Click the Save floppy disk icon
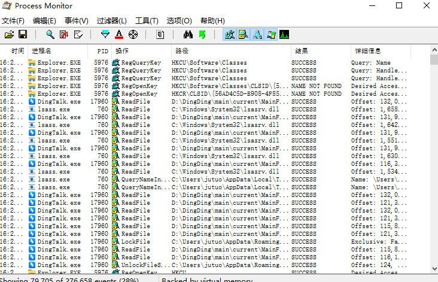Image resolution: width=438 pixels, height=282 pixels. 23,35
